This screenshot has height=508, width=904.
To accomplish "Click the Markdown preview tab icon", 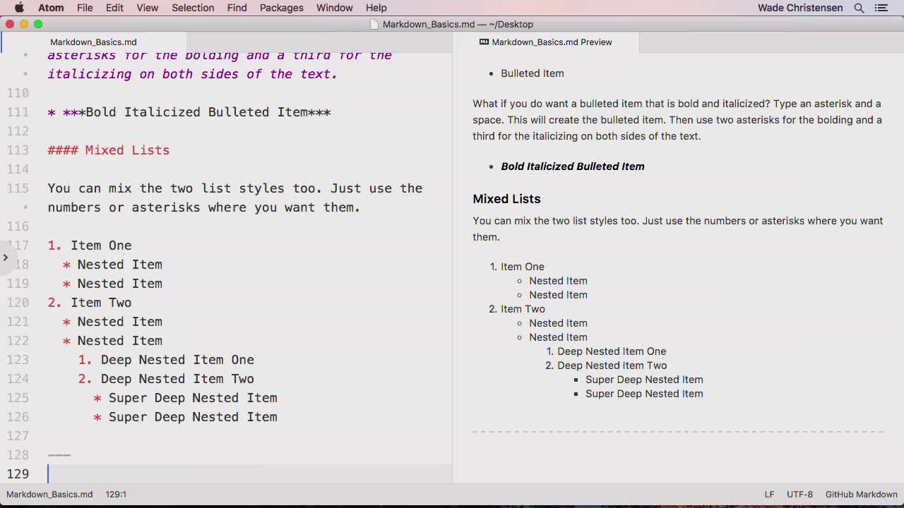I will [x=484, y=42].
